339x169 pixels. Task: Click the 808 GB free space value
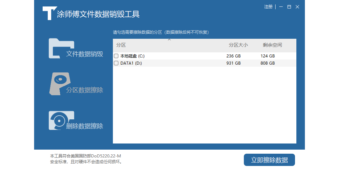click(x=268, y=63)
